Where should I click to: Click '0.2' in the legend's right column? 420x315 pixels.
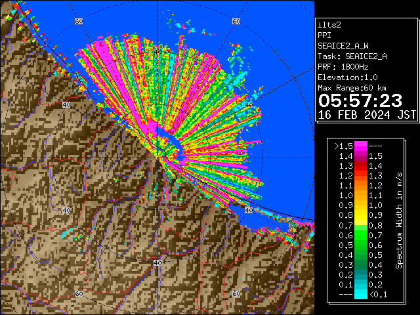[x=375, y=284]
